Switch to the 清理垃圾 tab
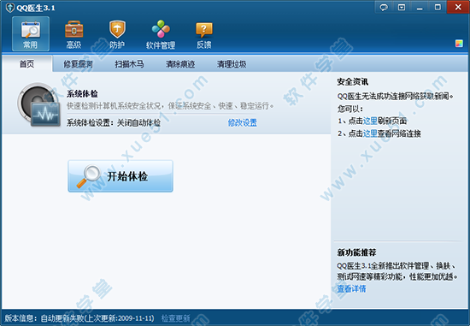This screenshot has width=470, height=326. click(232, 64)
